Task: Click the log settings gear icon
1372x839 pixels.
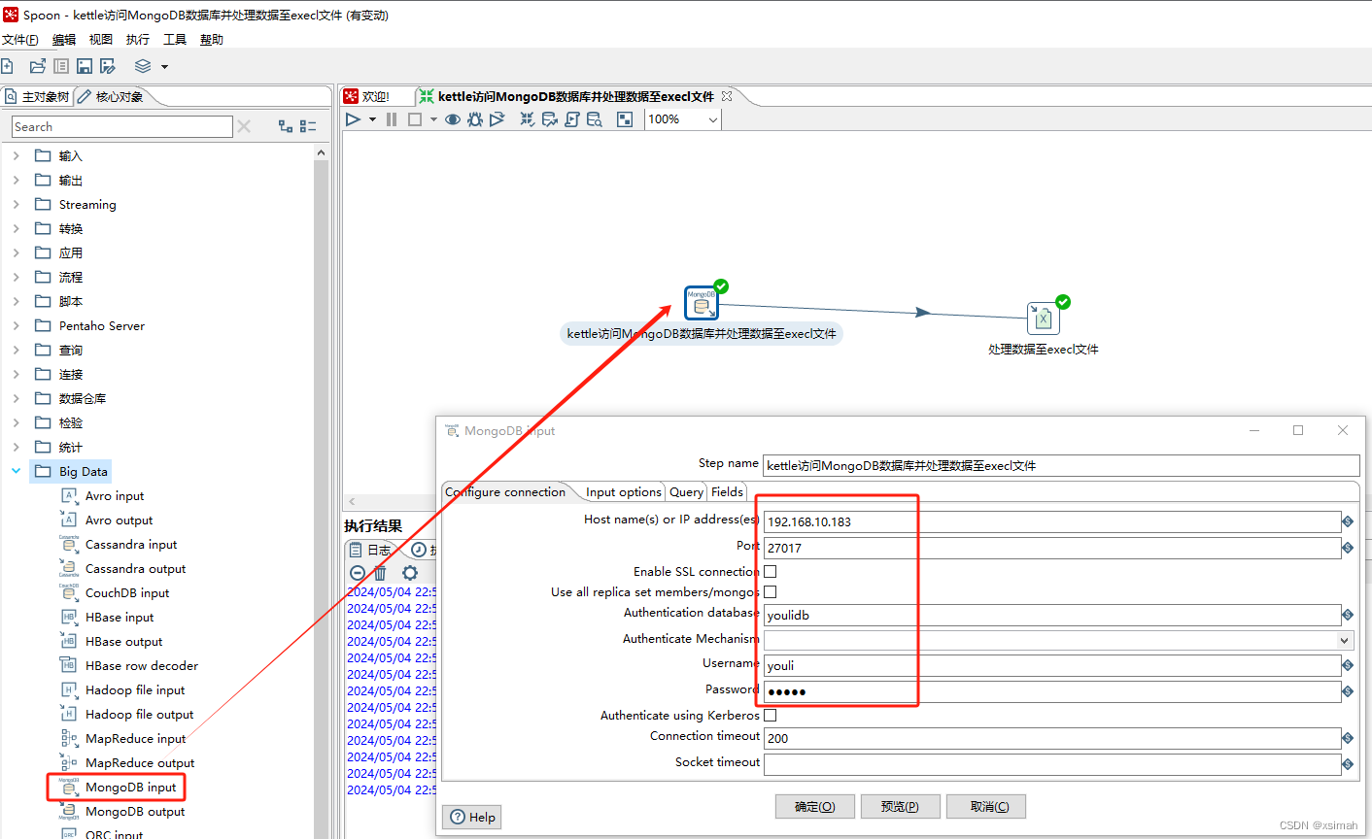Action: pos(410,573)
